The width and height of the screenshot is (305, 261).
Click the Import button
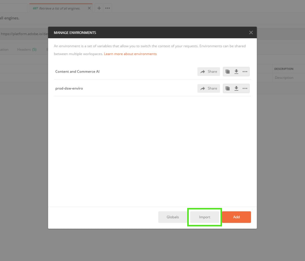pos(204,217)
